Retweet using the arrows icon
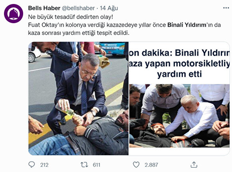Screen dimensions: 232x172 [84, 164]
